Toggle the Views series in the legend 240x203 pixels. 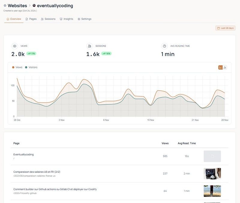17,67
